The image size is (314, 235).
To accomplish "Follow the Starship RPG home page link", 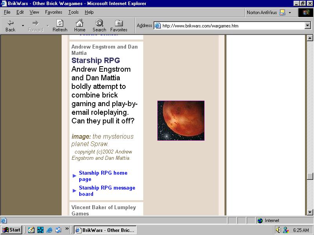I will click(x=103, y=176).
